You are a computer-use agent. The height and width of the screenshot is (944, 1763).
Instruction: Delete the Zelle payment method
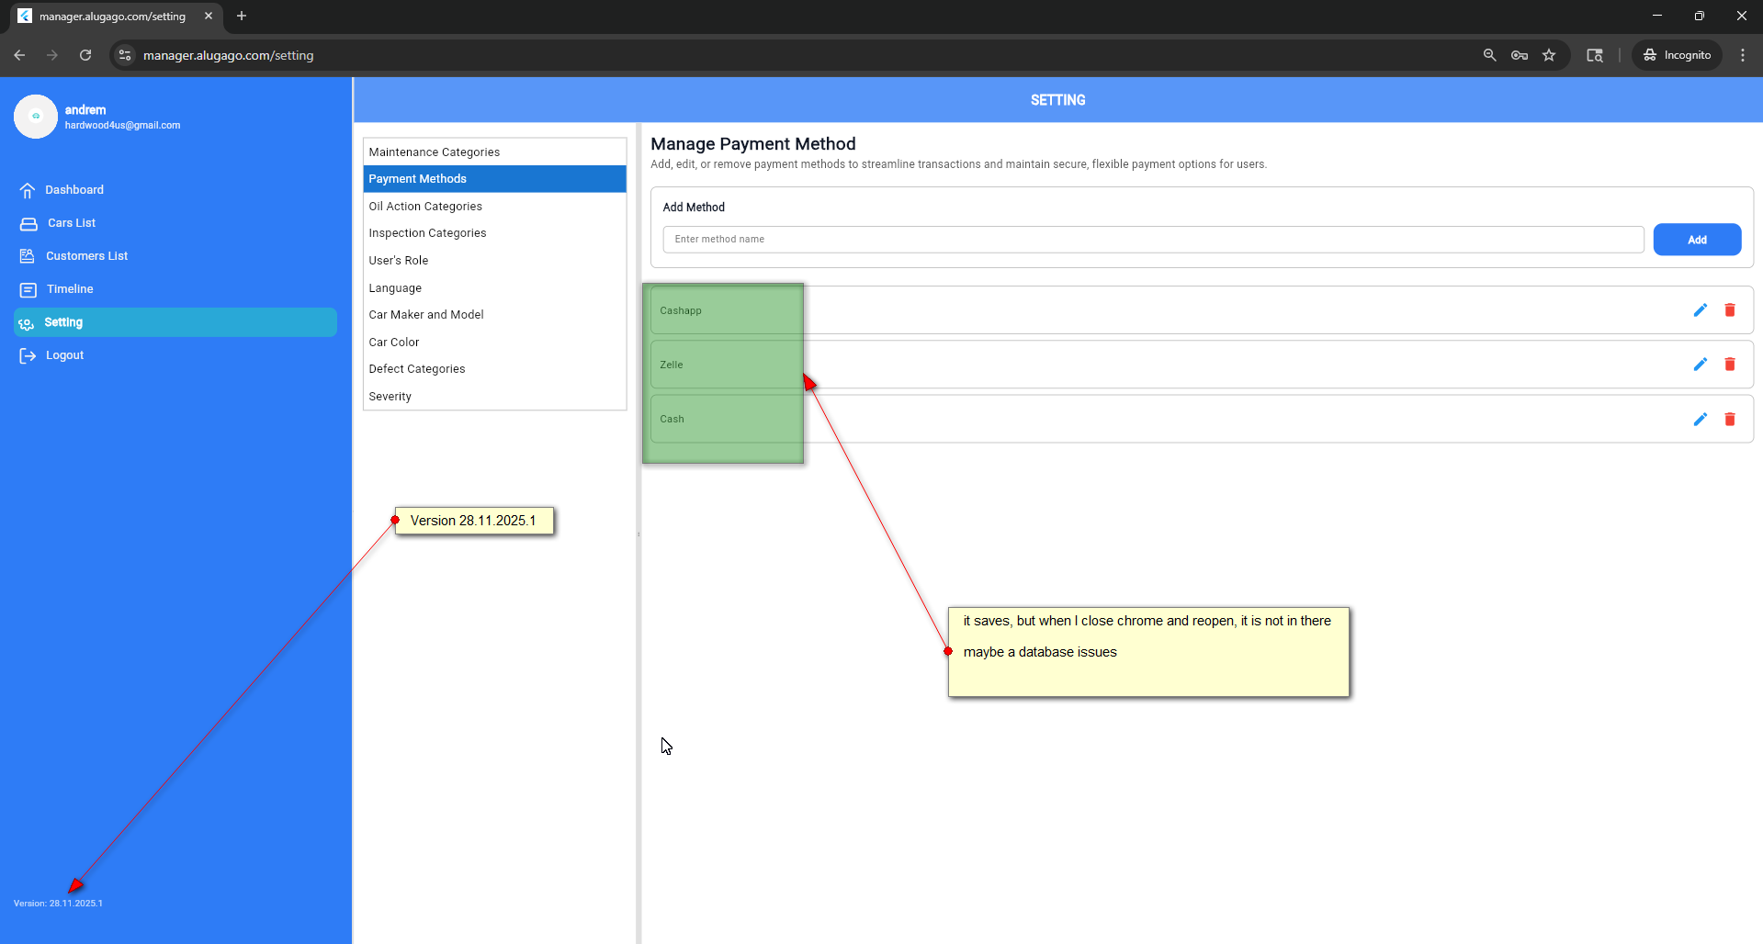coord(1729,365)
